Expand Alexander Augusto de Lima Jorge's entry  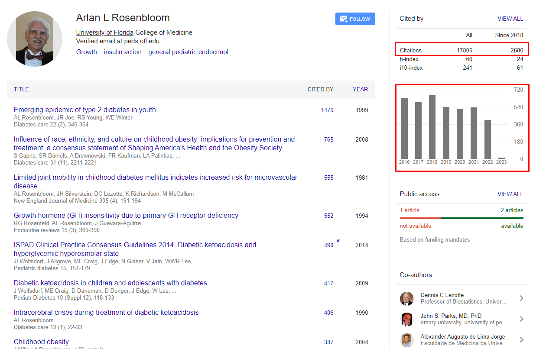click(x=521, y=340)
